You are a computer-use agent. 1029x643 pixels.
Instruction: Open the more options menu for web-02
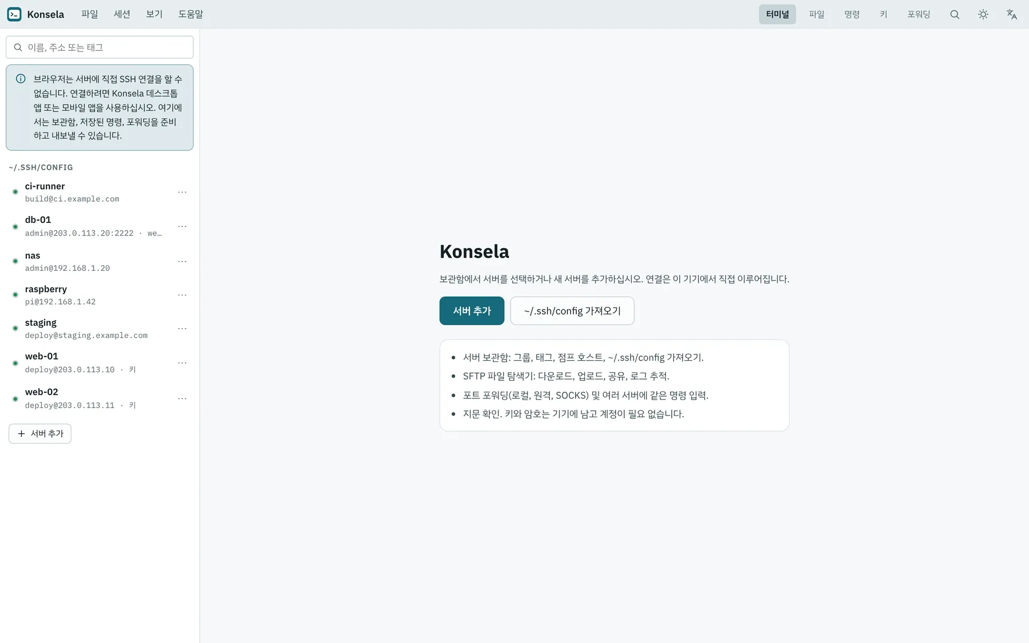click(182, 398)
